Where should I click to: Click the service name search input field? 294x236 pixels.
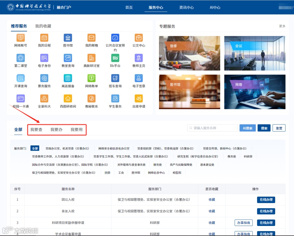click(x=212, y=128)
